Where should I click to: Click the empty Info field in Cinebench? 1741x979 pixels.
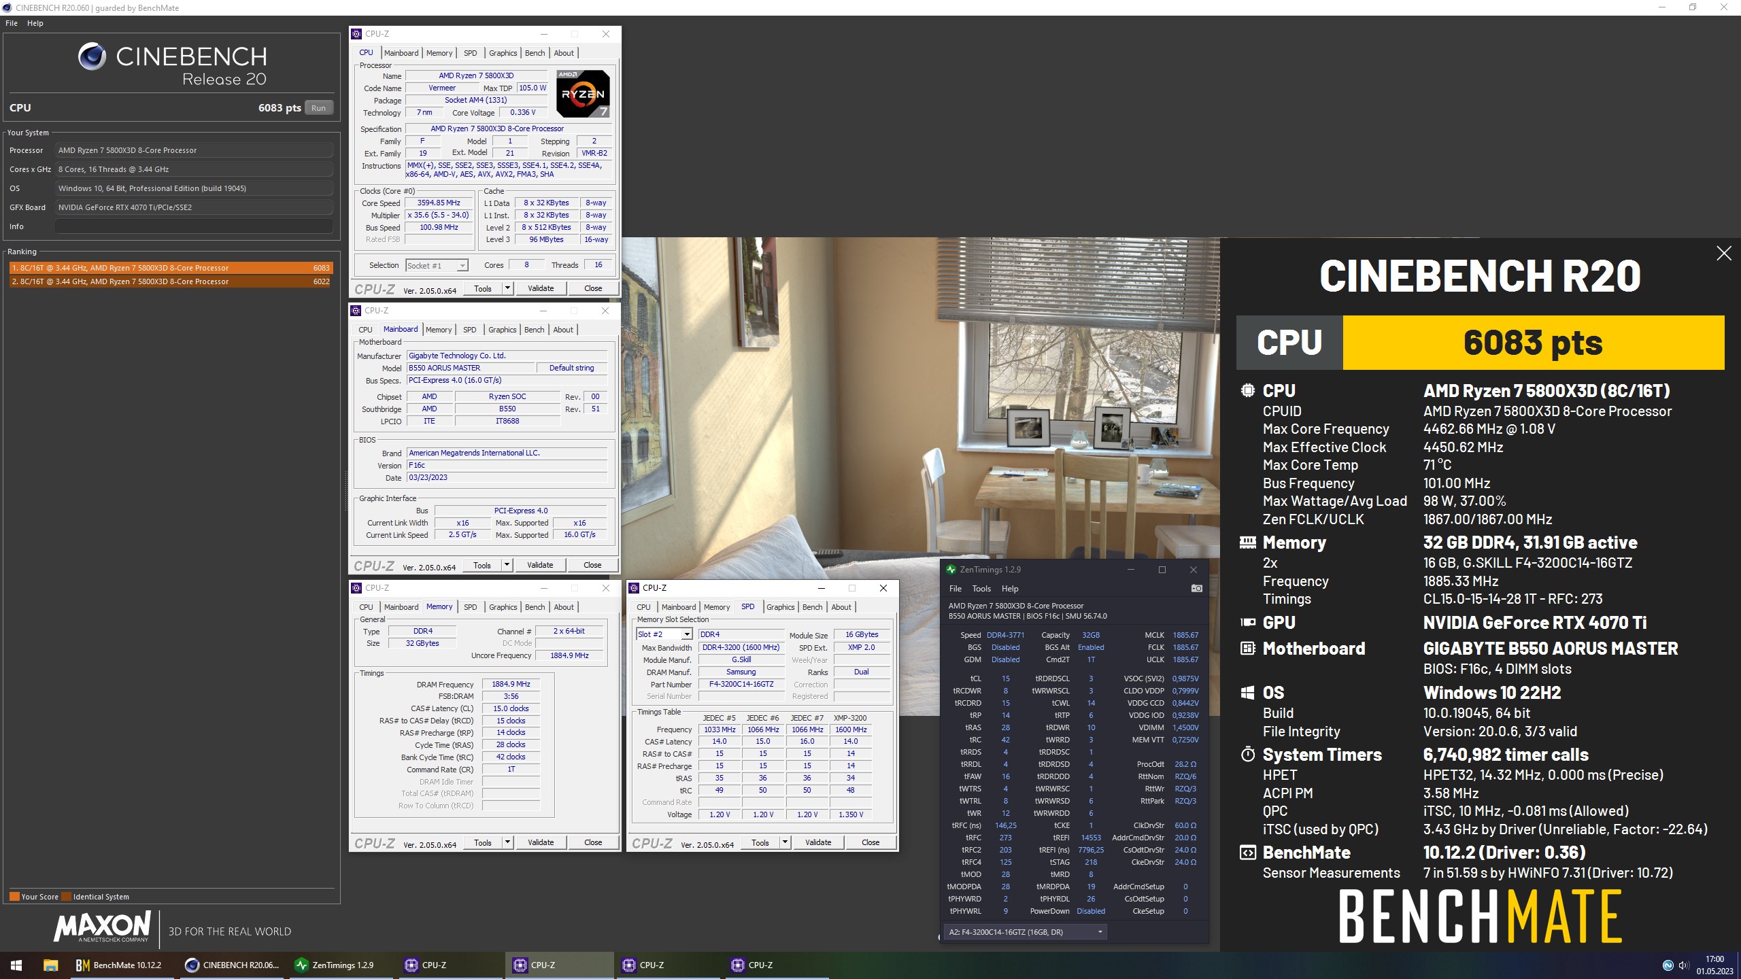coord(195,226)
